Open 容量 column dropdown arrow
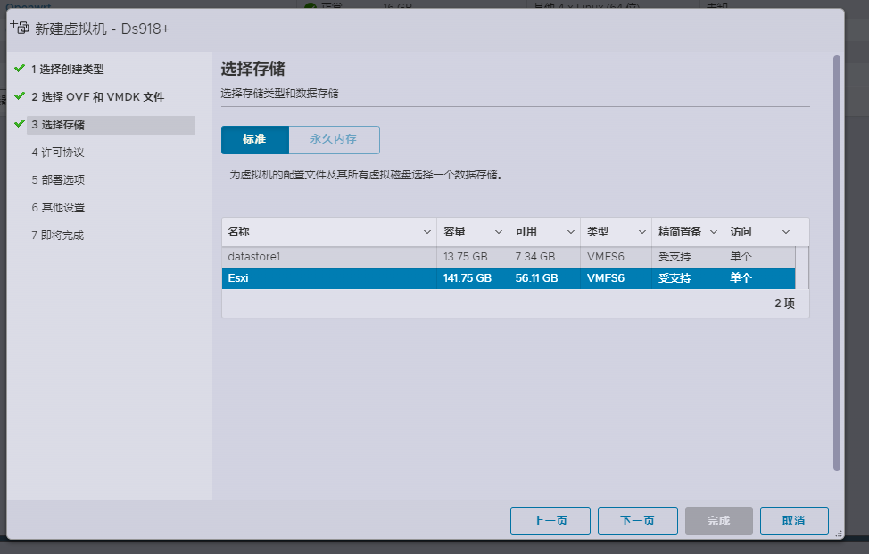The width and height of the screenshot is (869, 554). (498, 232)
